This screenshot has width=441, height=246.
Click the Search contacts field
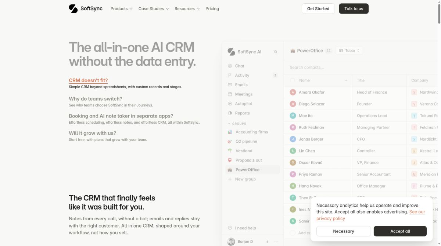(x=360, y=67)
